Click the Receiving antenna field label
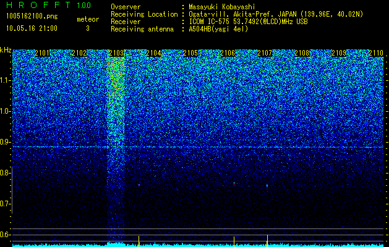 click(x=142, y=29)
